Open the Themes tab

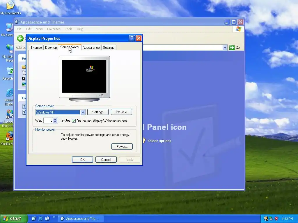pos(36,48)
